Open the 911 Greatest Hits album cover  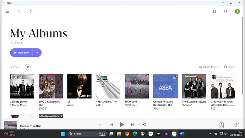pos(223,86)
